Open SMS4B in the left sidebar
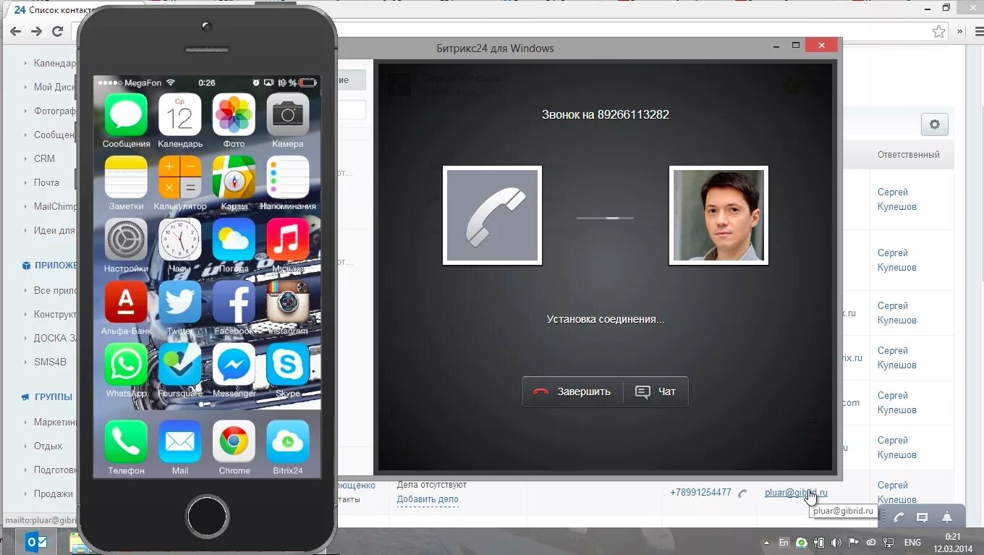This screenshot has height=555, width=984. pyautogui.click(x=50, y=362)
